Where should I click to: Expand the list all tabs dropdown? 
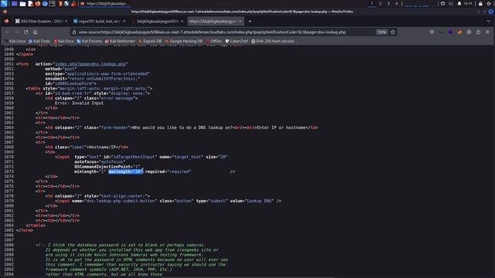[488, 21]
